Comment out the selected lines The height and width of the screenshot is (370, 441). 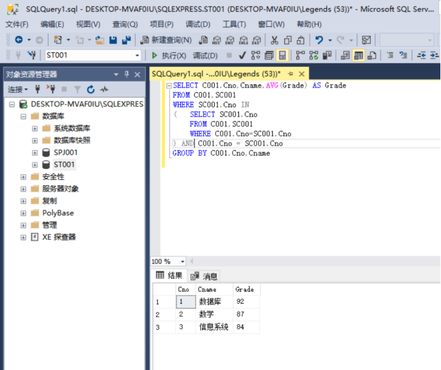tap(390, 55)
